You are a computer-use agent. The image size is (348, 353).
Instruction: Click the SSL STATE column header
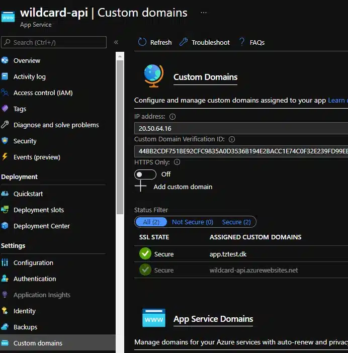click(x=154, y=237)
